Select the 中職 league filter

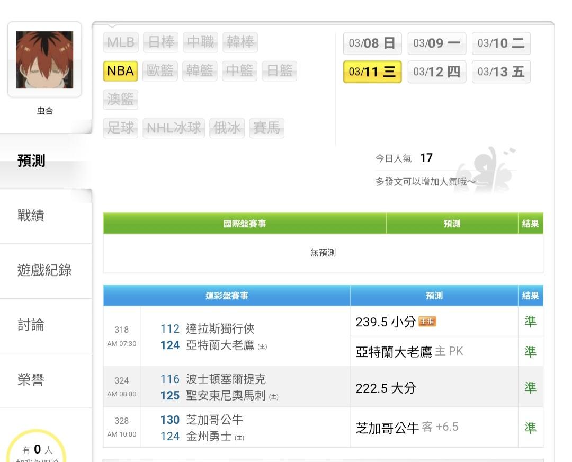[201, 42]
